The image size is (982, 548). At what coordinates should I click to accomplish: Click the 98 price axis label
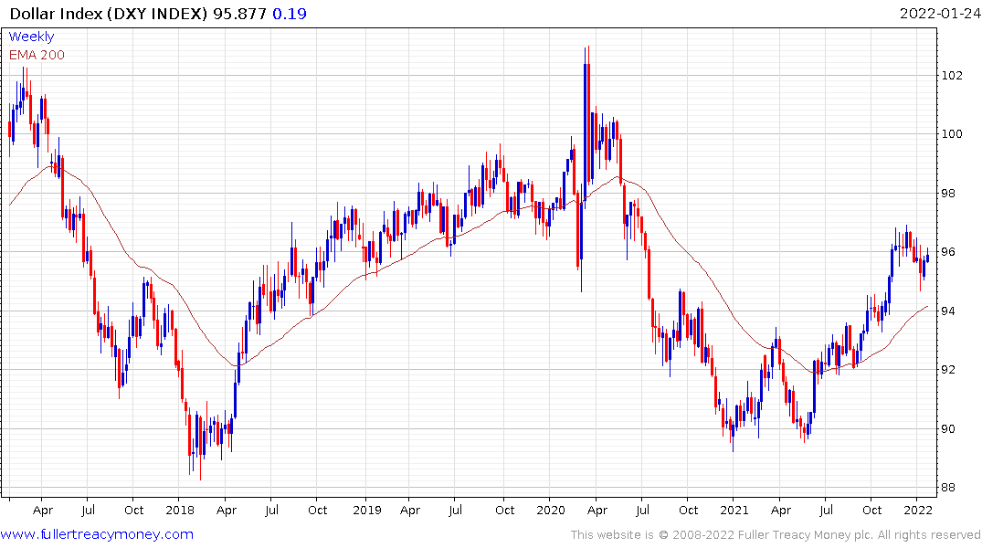948,193
